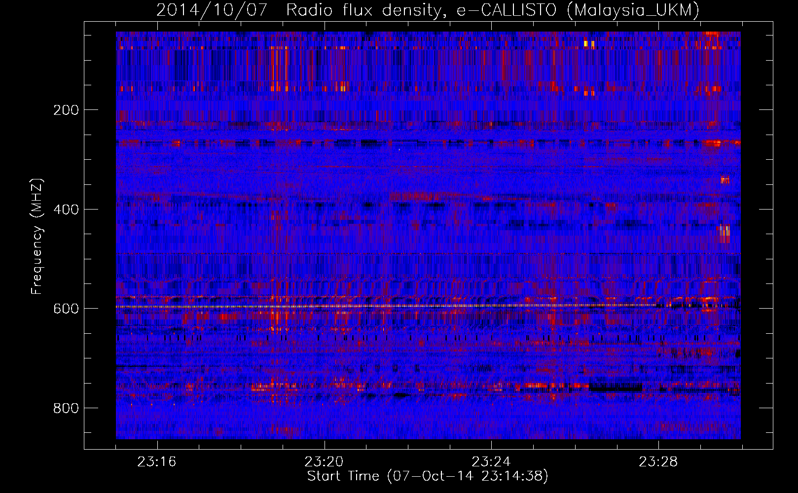Click the '200' frequency tick label
Viewport: 798px width, 493px height.
tap(66, 110)
